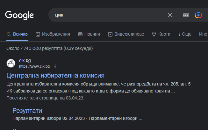Image resolution: width=208 pixels, height=130 pixels.
Task: Open the on-screen keyboard input tool
Action: [x=186, y=15]
